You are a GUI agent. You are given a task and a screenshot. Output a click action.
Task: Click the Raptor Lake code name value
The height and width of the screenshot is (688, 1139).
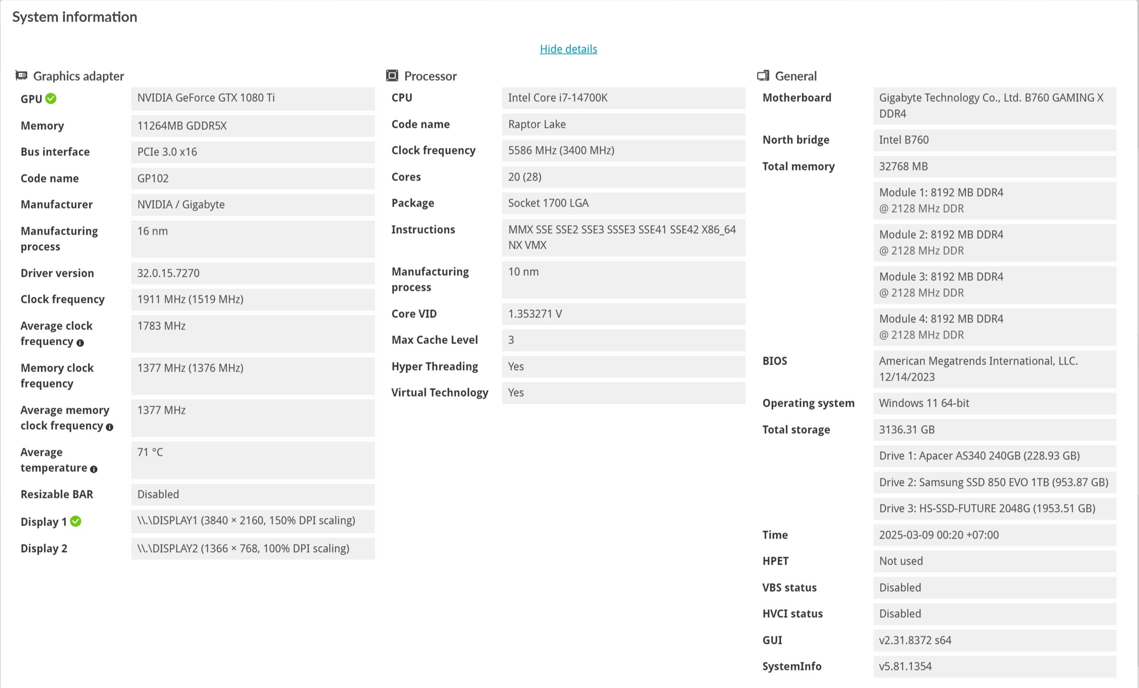pos(624,124)
